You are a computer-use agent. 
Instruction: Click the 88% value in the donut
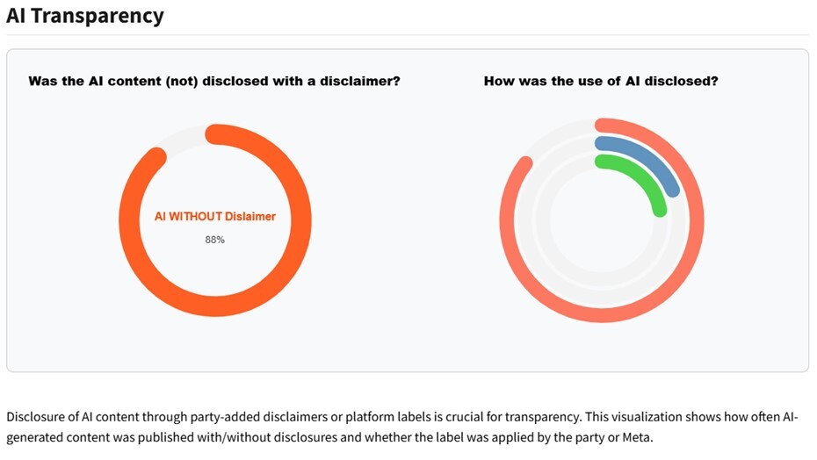215,240
